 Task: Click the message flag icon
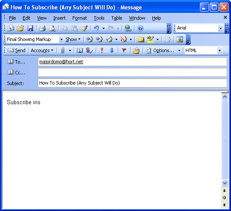click(124, 50)
